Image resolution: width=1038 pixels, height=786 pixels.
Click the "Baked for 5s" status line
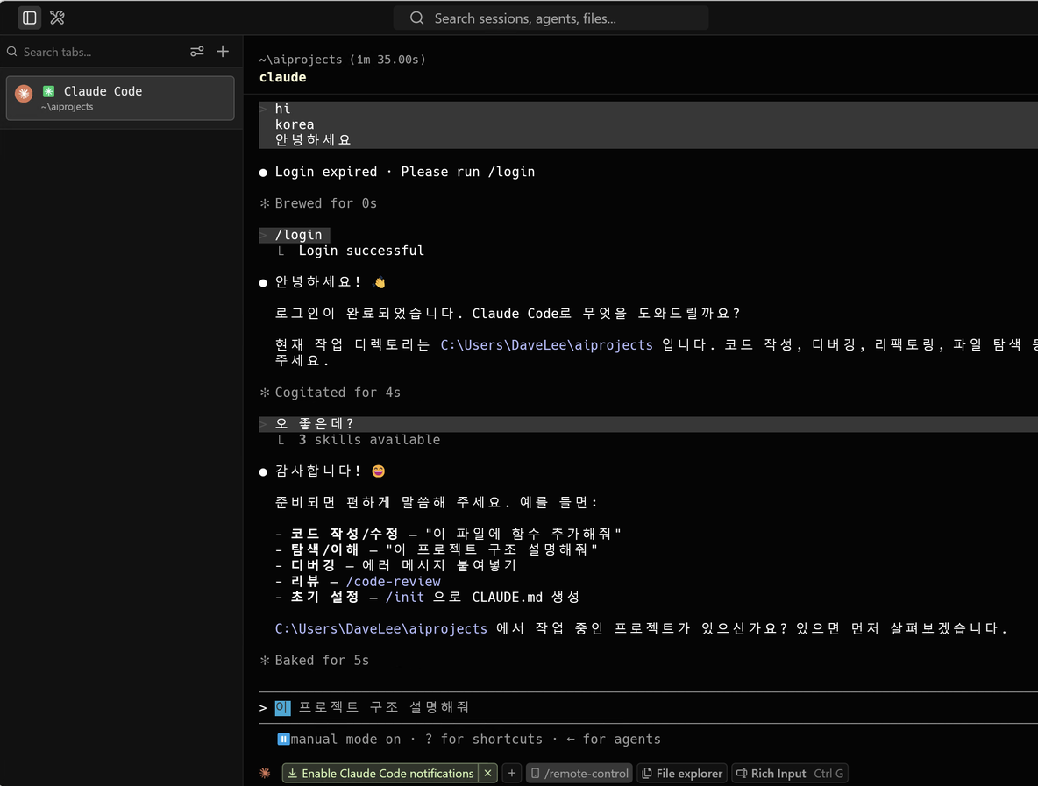321,661
